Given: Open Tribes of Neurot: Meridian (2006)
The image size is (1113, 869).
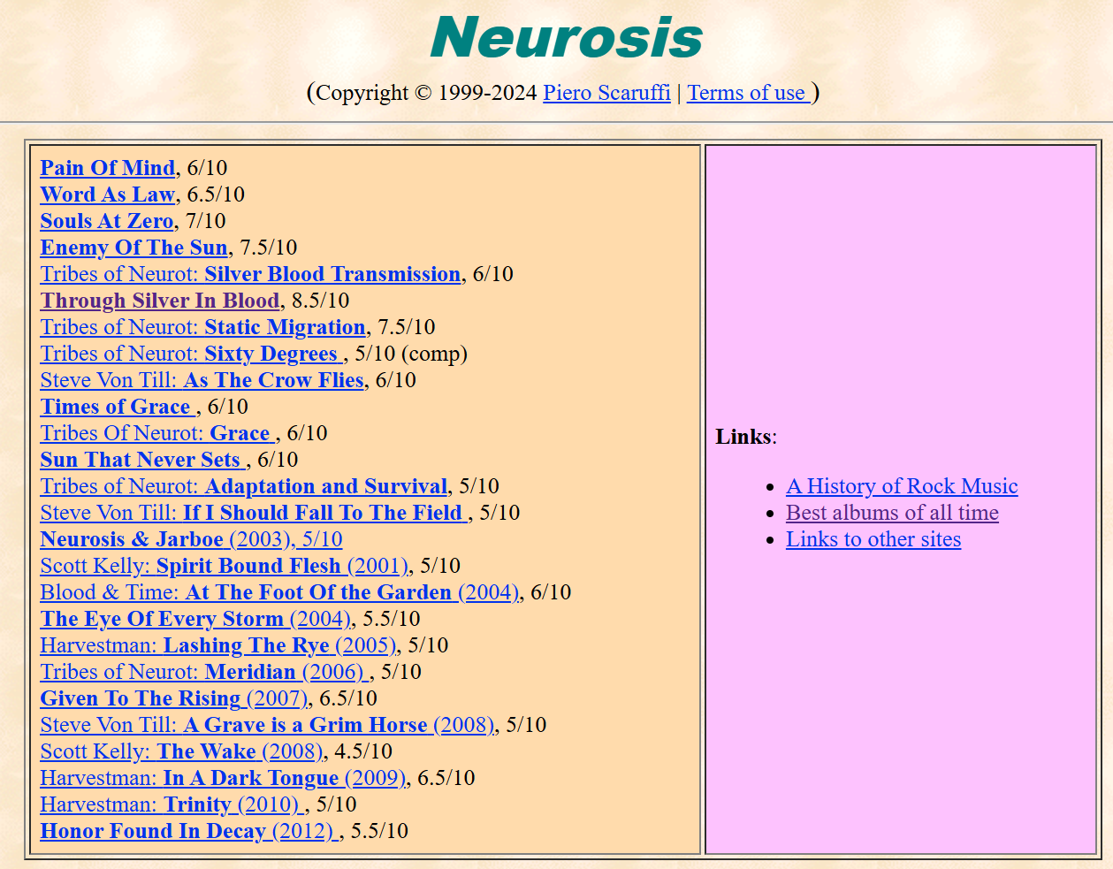Looking at the screenshot, I should click(205, 672).
